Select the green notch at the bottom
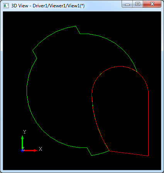 (89, 151)
